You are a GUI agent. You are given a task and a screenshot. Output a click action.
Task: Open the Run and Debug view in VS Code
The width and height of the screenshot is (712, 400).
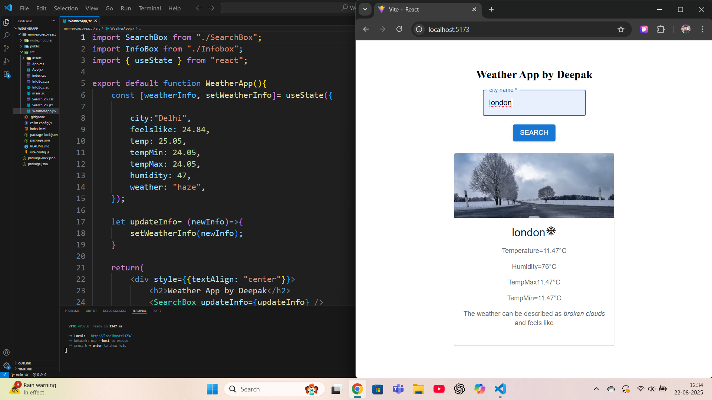click(x=6, y=61)
